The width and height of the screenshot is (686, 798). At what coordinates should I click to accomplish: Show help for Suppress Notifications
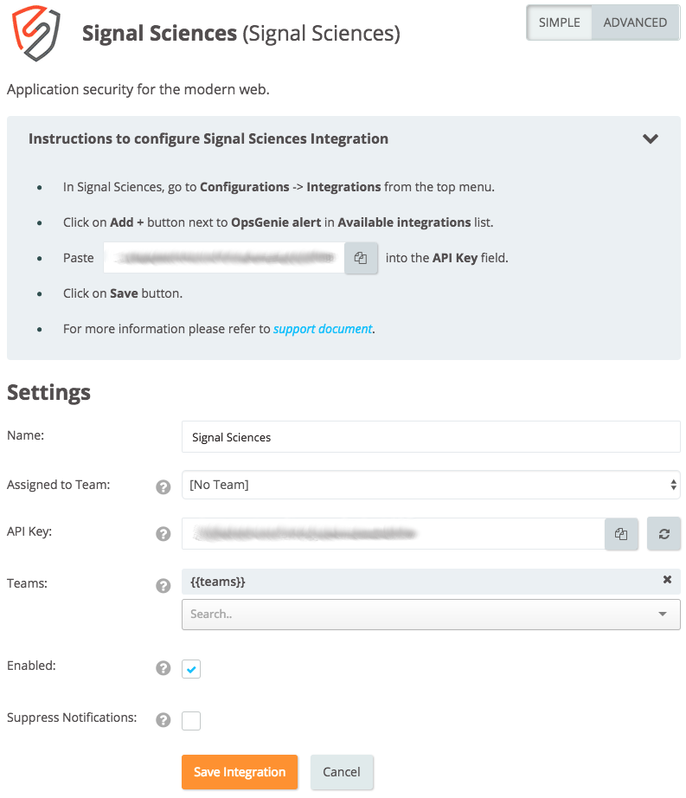[163, 719]
